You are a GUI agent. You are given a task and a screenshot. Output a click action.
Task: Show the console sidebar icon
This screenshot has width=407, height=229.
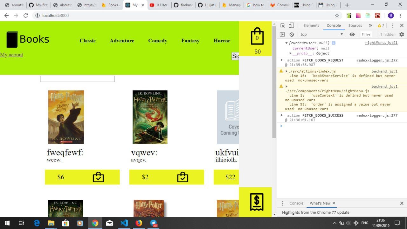tap(282, 34)
